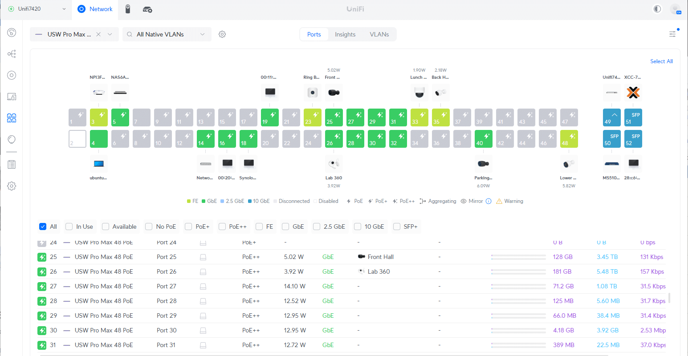The image size is (688, 356).
Task: Select SFP port 52
Action: coord(633,139)
